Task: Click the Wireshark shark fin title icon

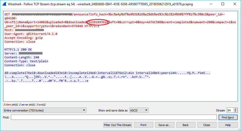Action: click(x=4, y=4)
